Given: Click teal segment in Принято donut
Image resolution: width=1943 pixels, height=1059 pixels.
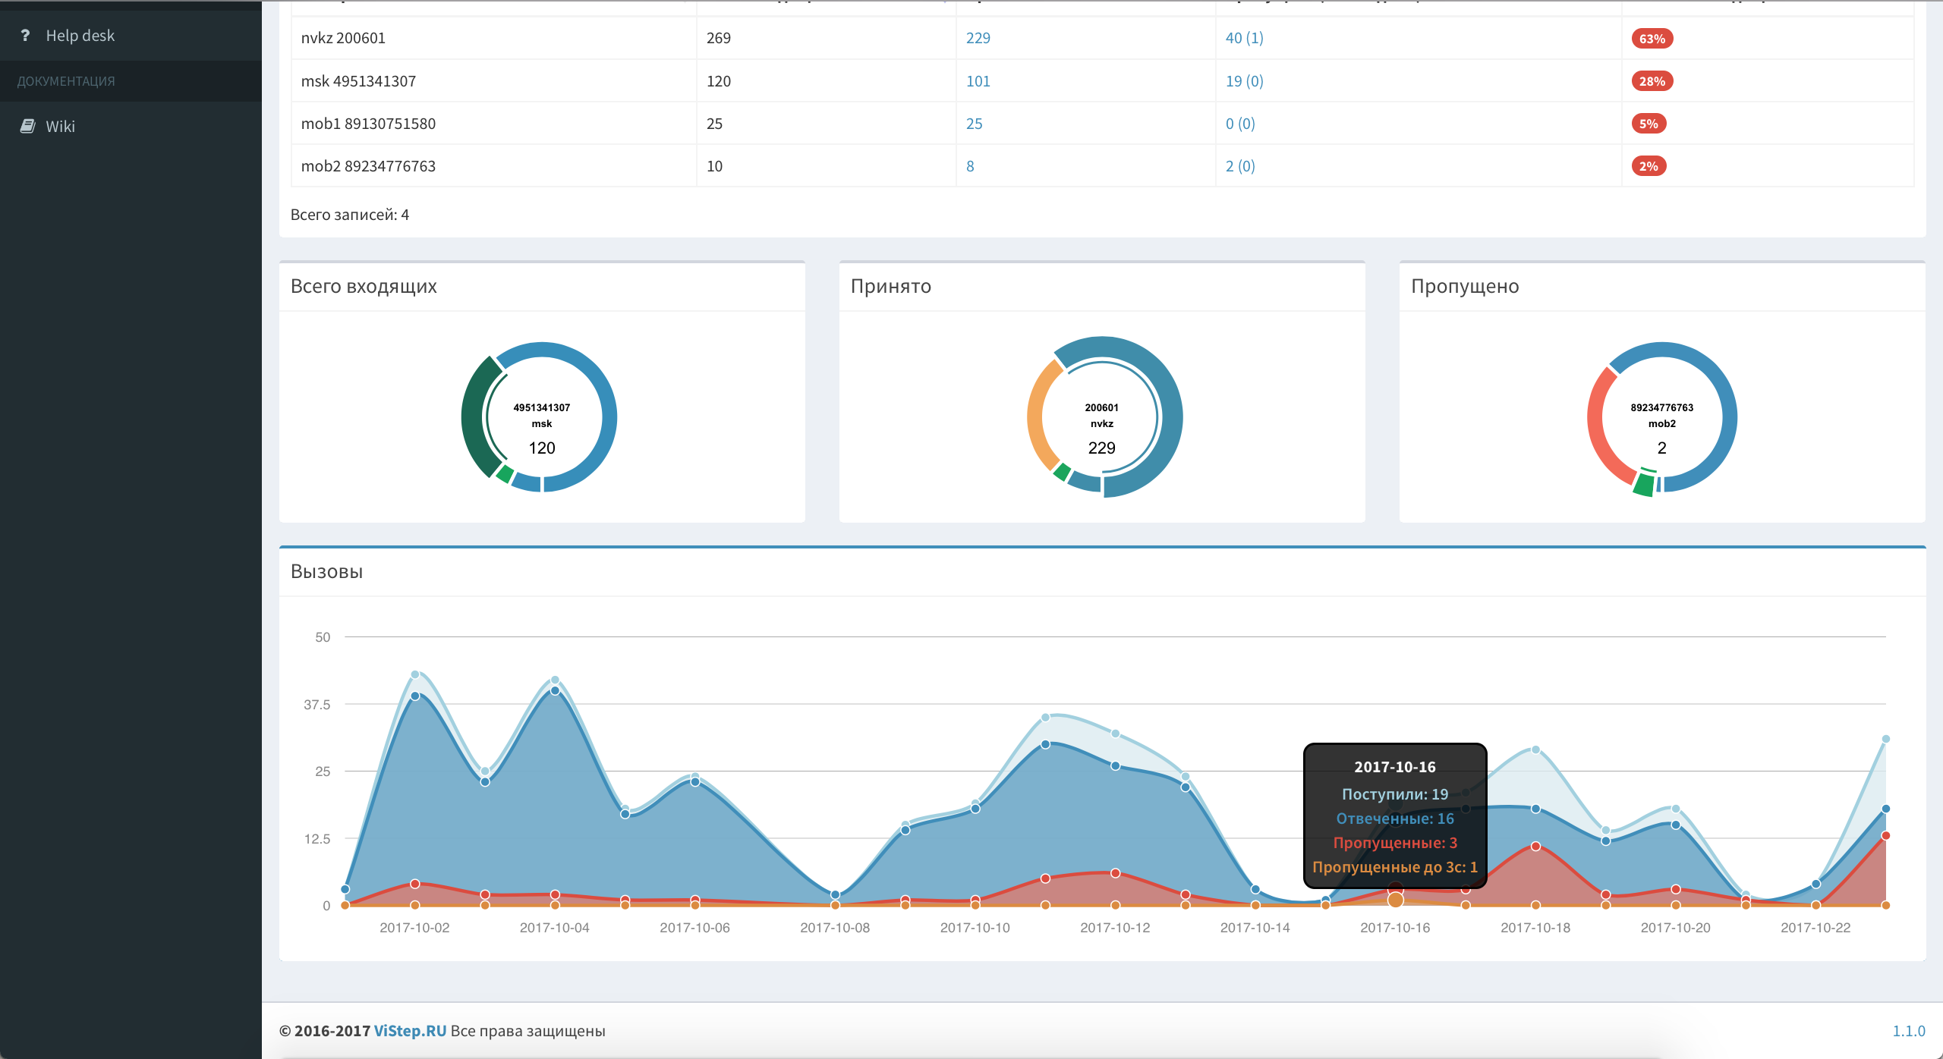Looking at the screenshot, I should (1173, 417).
